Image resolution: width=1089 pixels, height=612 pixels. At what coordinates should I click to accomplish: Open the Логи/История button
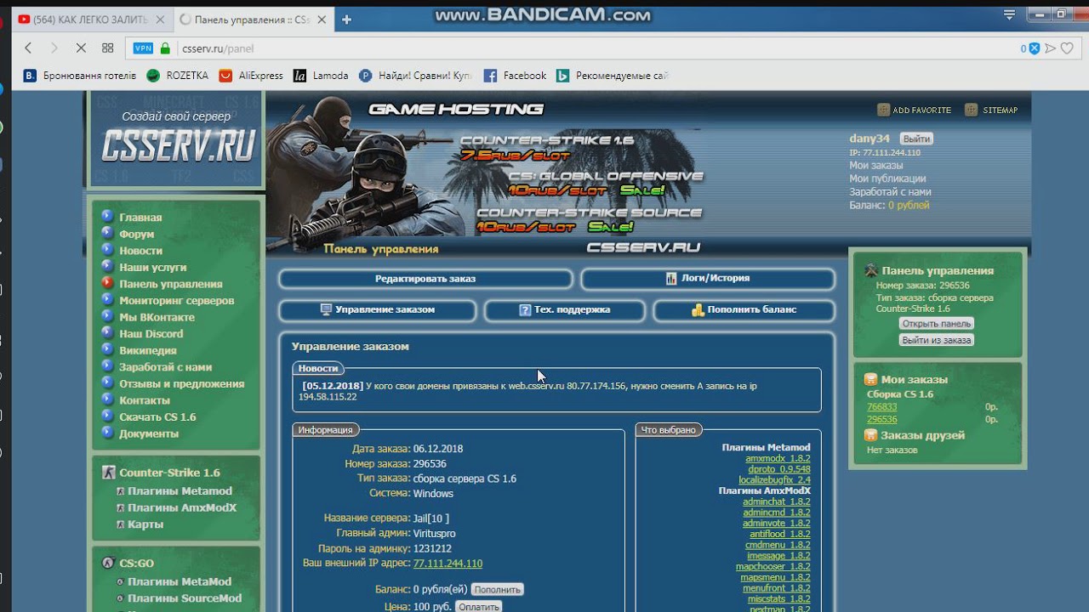[x=708, y=279]
